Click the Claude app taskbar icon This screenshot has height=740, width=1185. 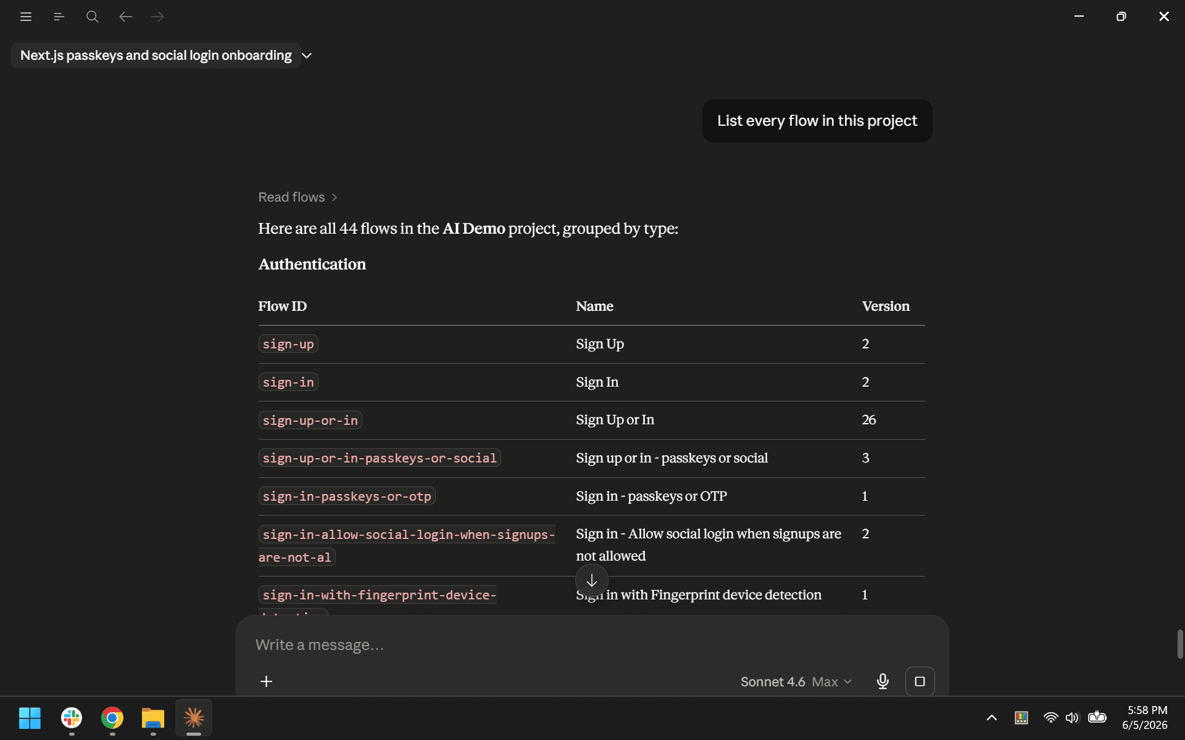coord(194,718)
